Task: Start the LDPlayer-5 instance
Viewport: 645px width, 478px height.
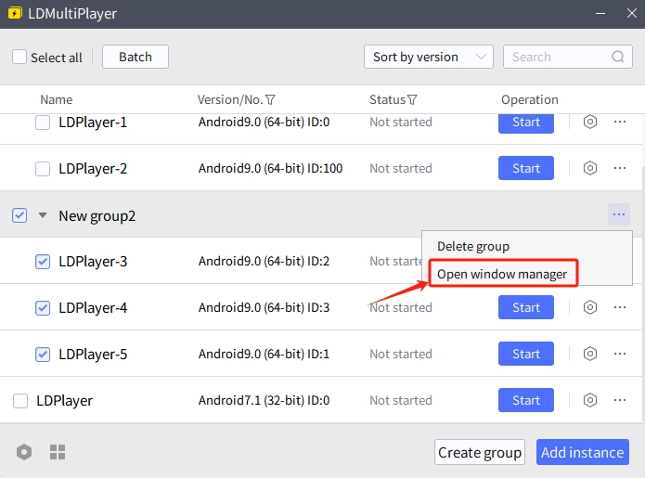Action: 525,354
